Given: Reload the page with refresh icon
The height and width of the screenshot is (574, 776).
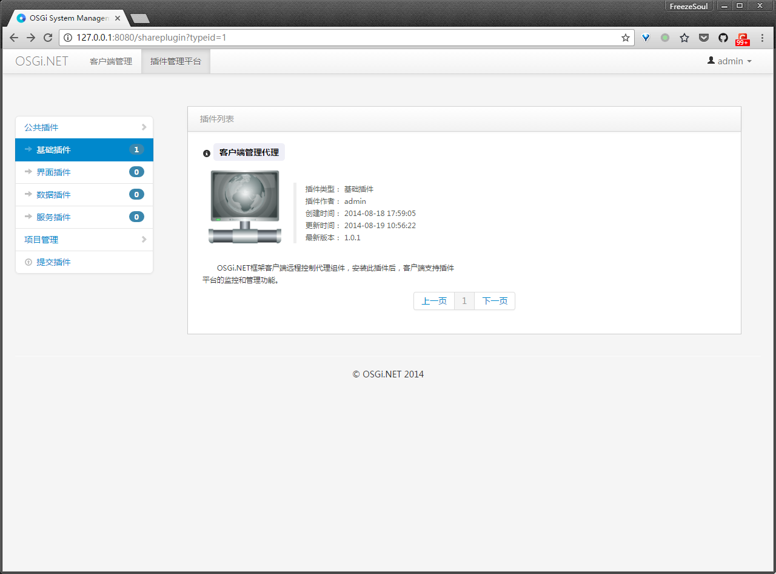Looking at the screenshot, I should (48, 38).
